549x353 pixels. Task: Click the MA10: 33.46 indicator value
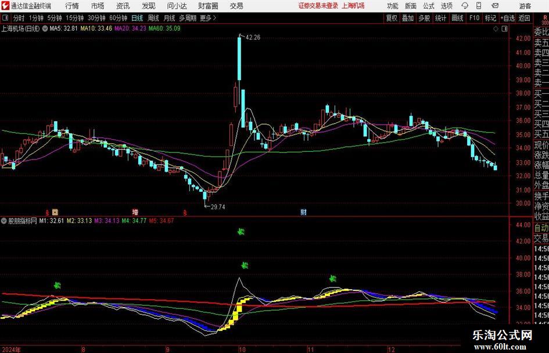click(96, 28)
